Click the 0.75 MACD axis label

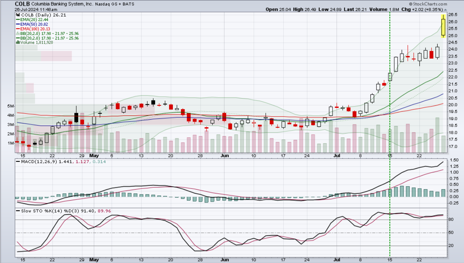pyautogui.click(x=453, y=178)
